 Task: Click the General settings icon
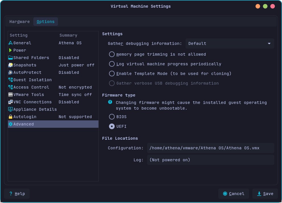tap(11, 43)
